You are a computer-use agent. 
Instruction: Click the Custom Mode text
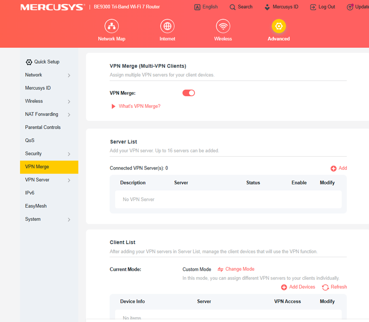(x=197, y=270)
